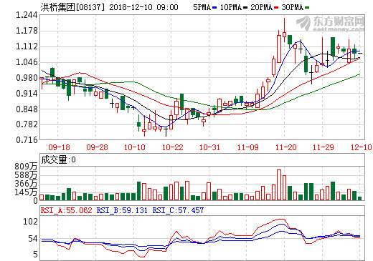Select the 10-31 date label
Image resolution: width=373 pixels, height=261 pixels.
coord(209,147)
